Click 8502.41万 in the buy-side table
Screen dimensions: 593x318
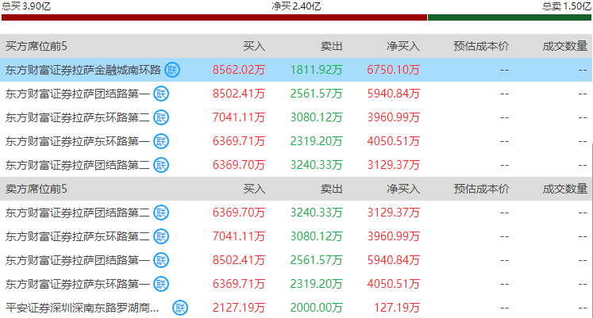[239, 94]
